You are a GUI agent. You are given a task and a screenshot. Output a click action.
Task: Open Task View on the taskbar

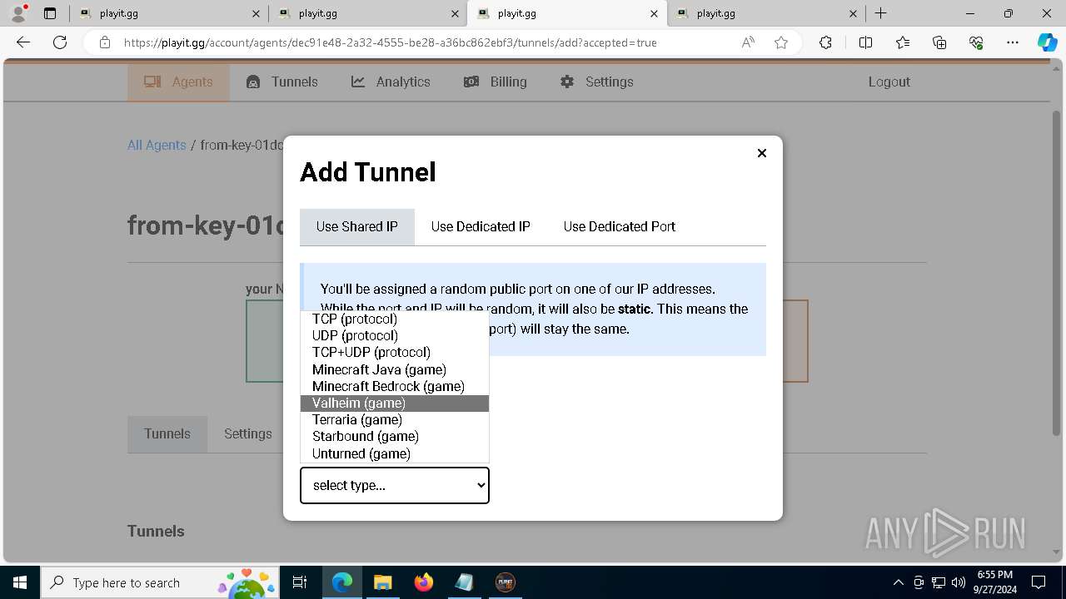coord(300,582)
